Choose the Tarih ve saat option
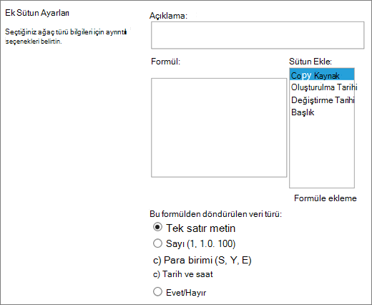Screen dimensions: 372x305 point(183,274)
